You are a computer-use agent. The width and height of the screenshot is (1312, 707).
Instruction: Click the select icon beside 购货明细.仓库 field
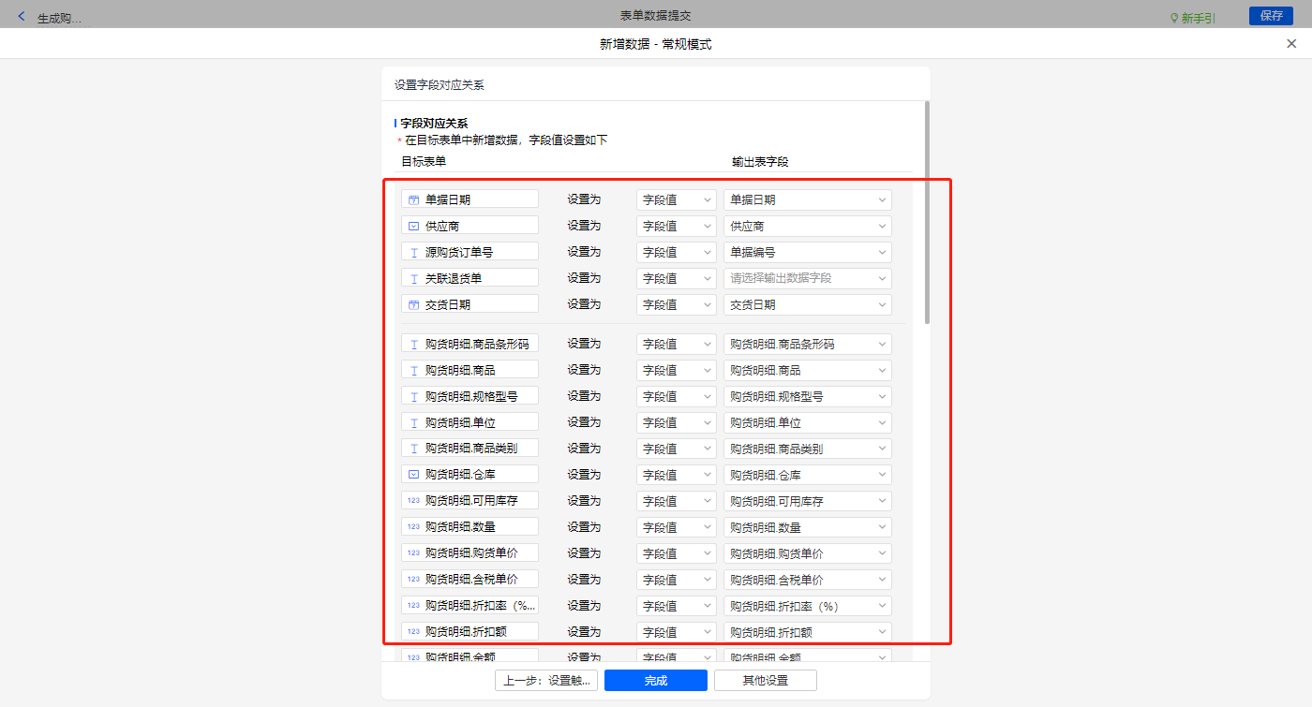(413, 475)
